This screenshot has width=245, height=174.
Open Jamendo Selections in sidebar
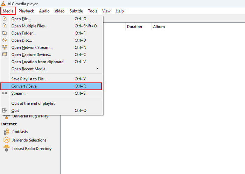pyautogui.click(x=29, y=140)
